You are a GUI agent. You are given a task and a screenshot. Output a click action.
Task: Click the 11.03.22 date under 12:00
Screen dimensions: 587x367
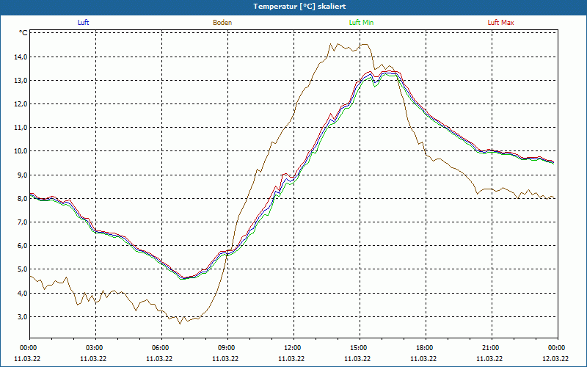tap(291, 358)
